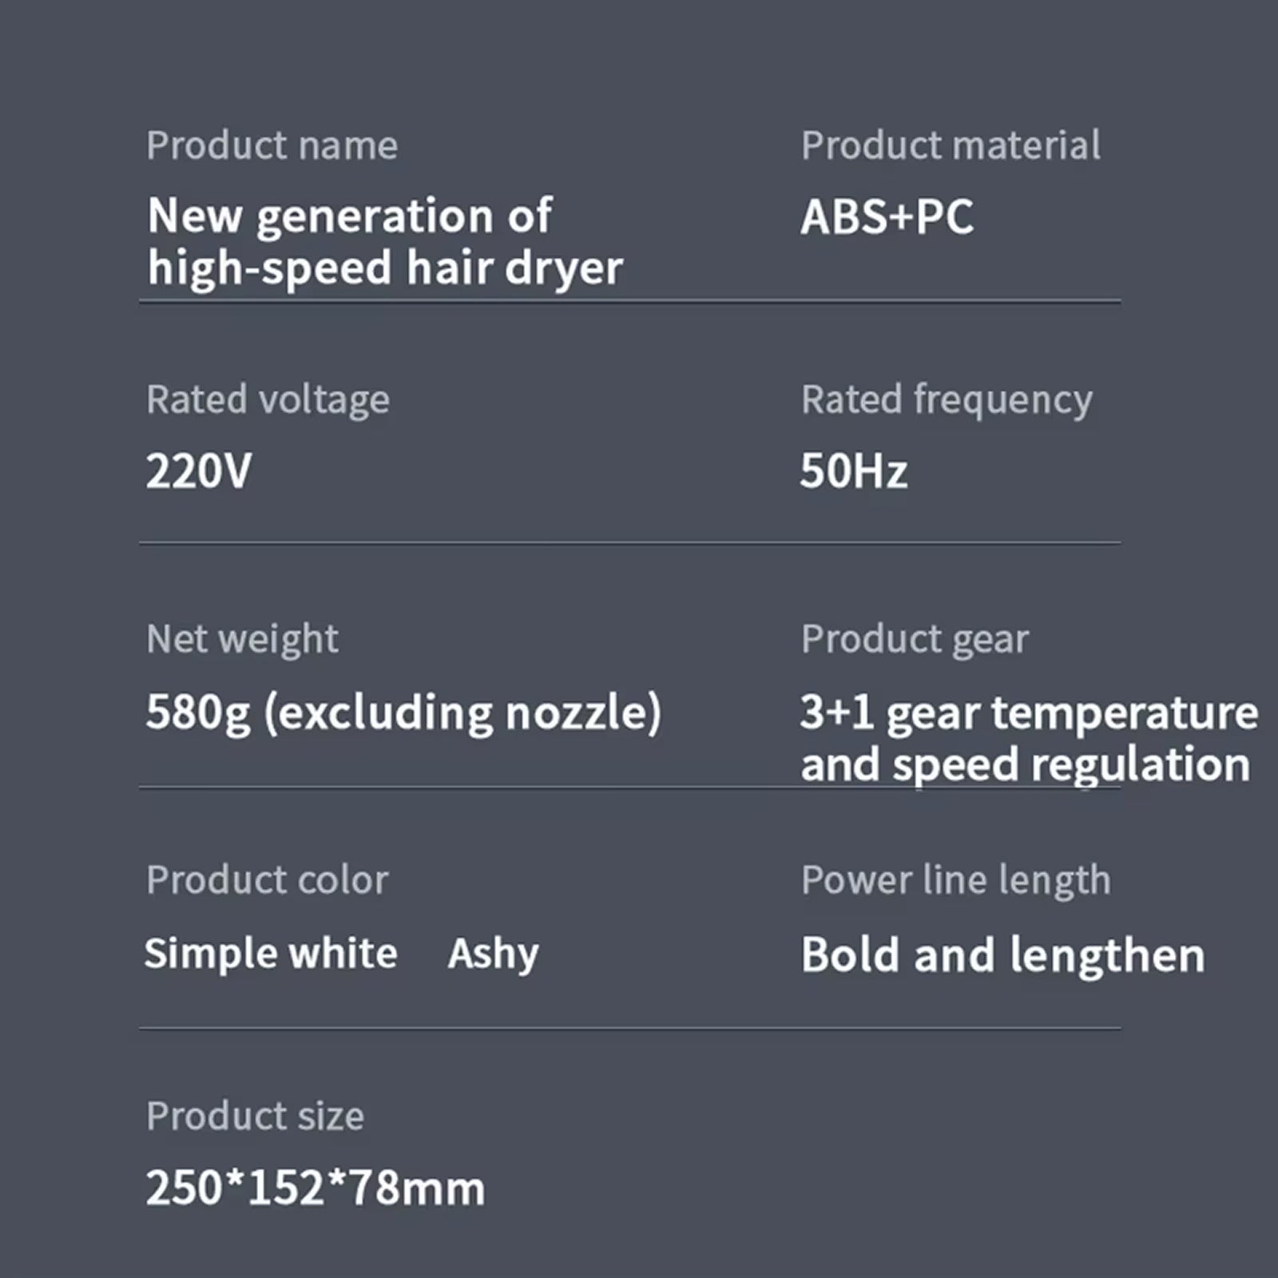Click the Rated voltage label
Viewport: 1278px width, 1278px height.
click(268, 399)
